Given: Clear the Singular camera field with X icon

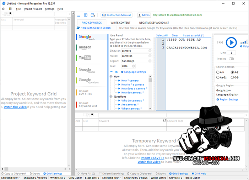Looking at the screenshot, I should (x=150, y=51).
